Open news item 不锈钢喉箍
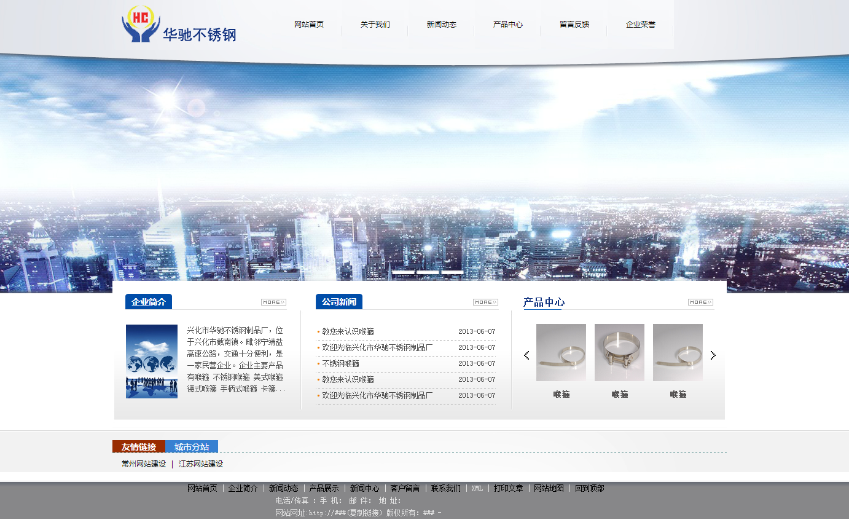Viewport: 849px width, 525px height. coord(340,363)
